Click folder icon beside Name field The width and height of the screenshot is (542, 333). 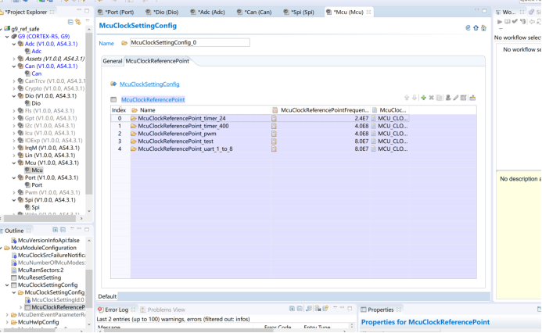pyautogui.click(x=124, y=43)
